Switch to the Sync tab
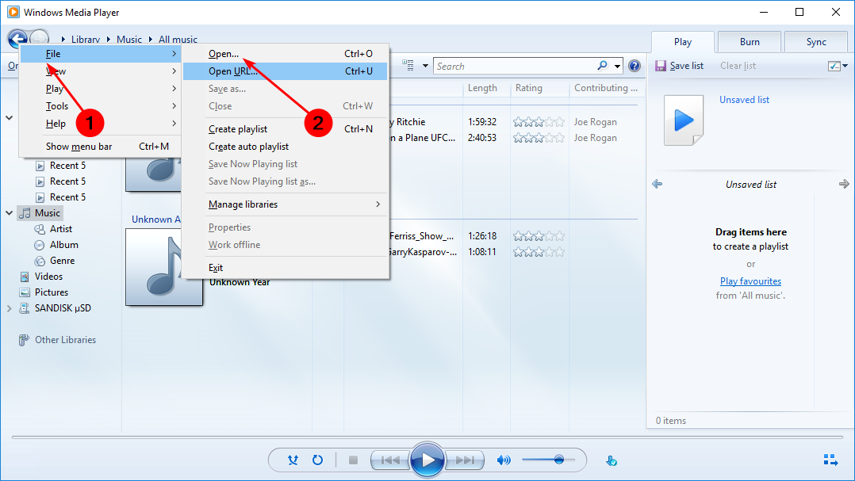The height and width of the screenshot is (481, 855). (x=815, y=42)
